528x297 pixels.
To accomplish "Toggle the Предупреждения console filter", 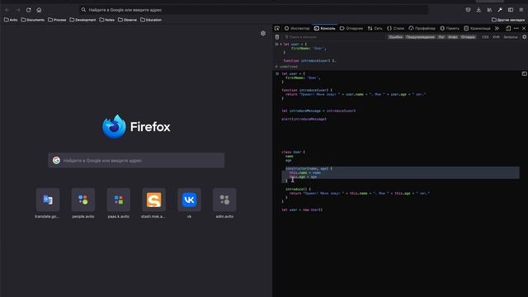I will [x=420, y=37].
